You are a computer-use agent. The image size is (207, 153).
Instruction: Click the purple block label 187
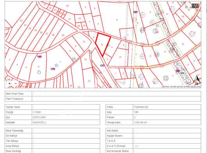click(x=136, y=12)
